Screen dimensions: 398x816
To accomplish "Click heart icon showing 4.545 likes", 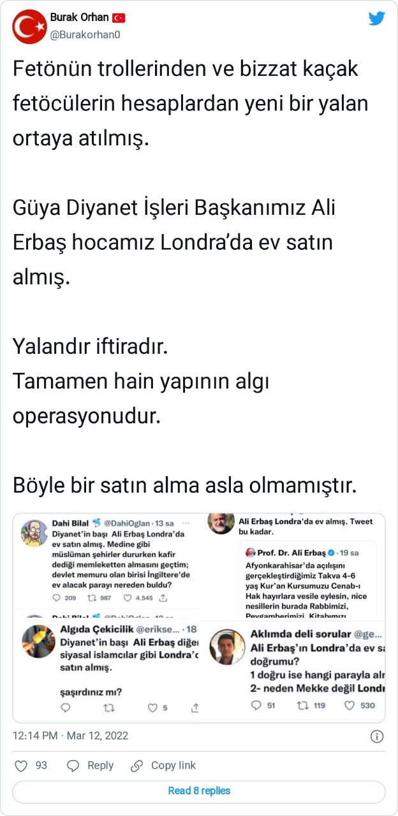I will [128, 597].
